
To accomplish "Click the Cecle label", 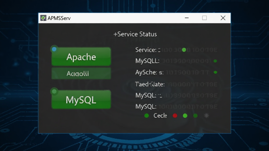I will pos(160,116).
